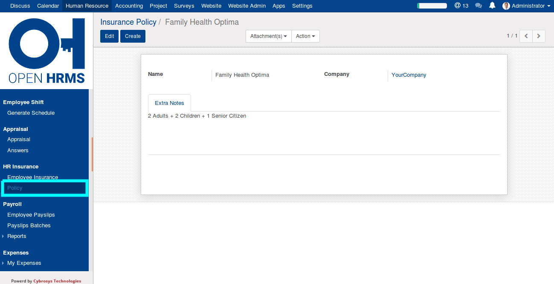Select the Human Resource menu
The image size is (554, 284).
pos(87,6)
